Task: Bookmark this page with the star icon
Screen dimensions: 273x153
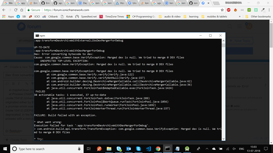Action: pyautogui.click(x=222, y=10)
